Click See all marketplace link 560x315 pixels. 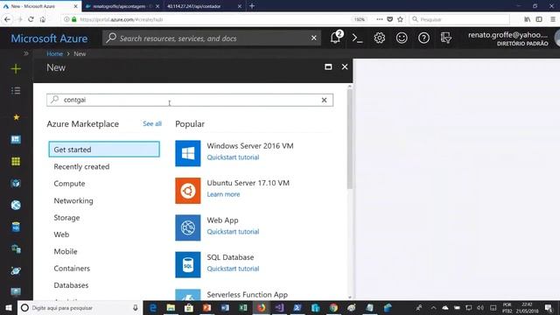click(152, 123)
